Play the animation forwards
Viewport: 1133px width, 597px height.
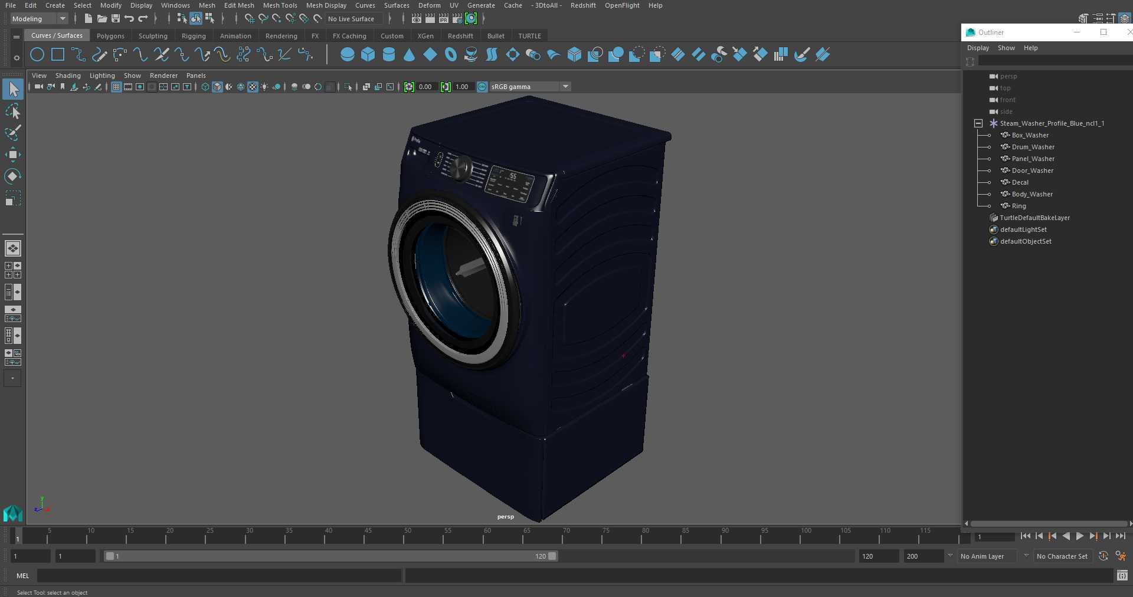(1079, 536)
